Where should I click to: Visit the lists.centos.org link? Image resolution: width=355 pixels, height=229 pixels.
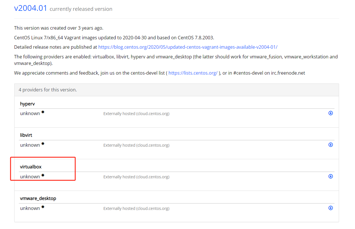click(x=193, y=73)
